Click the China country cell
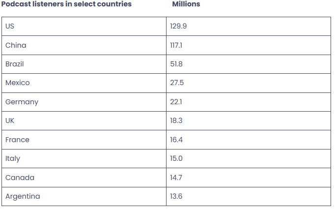The height and width of the screenshot is (210, 335). pyautogui.click(x=16, y=45)
